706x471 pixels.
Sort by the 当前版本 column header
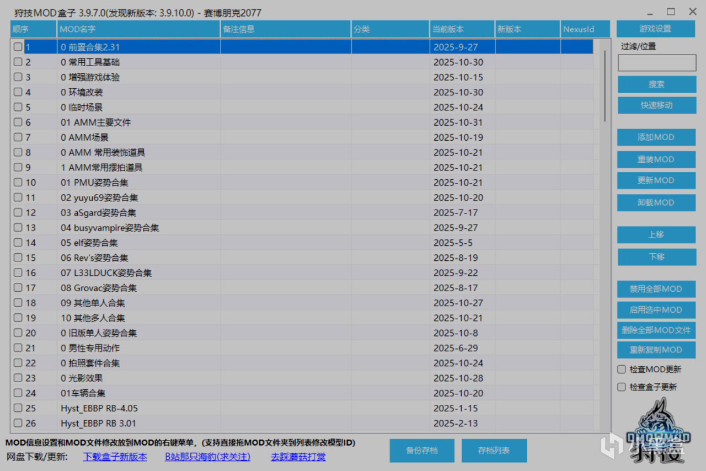point(462,29)
